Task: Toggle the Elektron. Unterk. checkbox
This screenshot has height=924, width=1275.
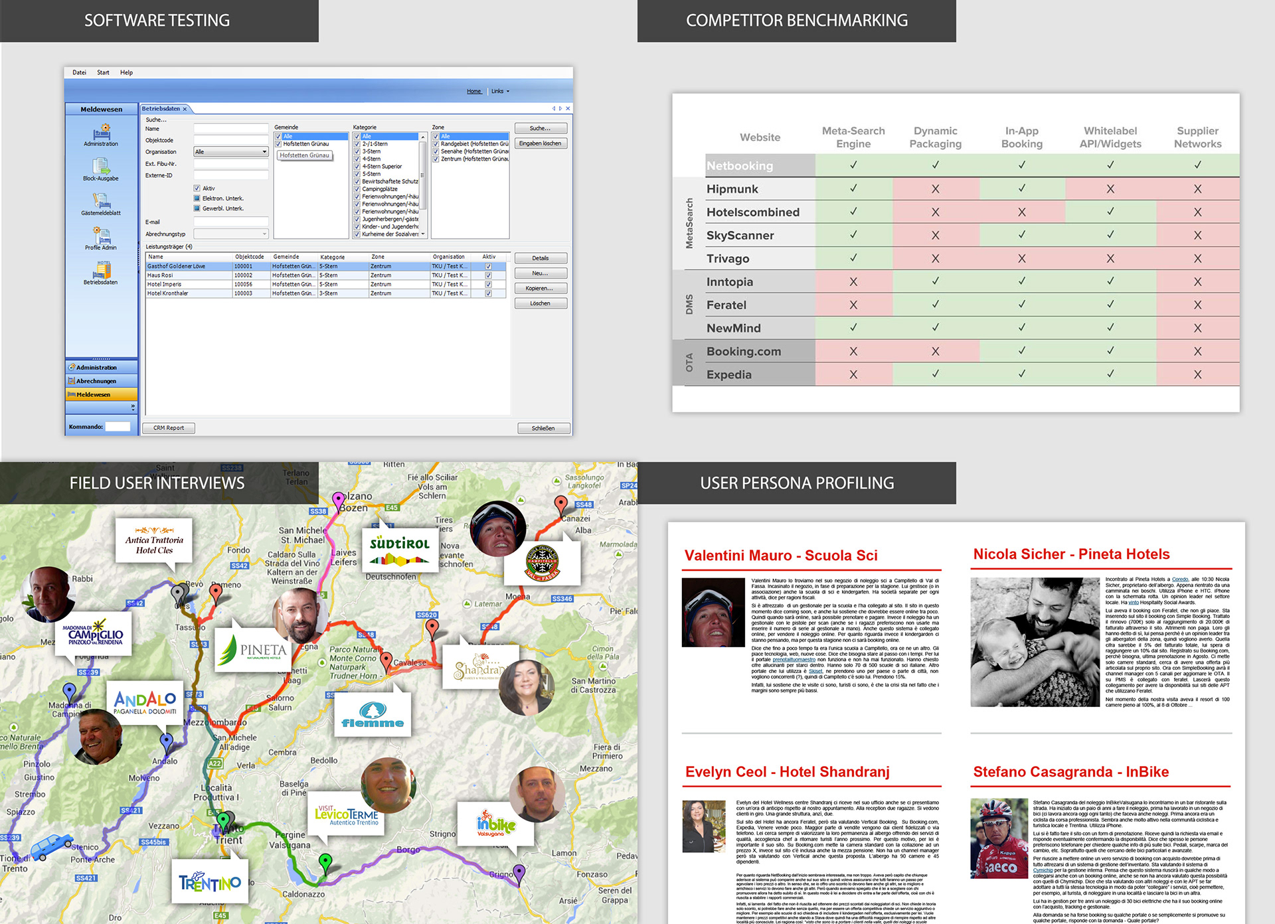Action: coord(197,198)
